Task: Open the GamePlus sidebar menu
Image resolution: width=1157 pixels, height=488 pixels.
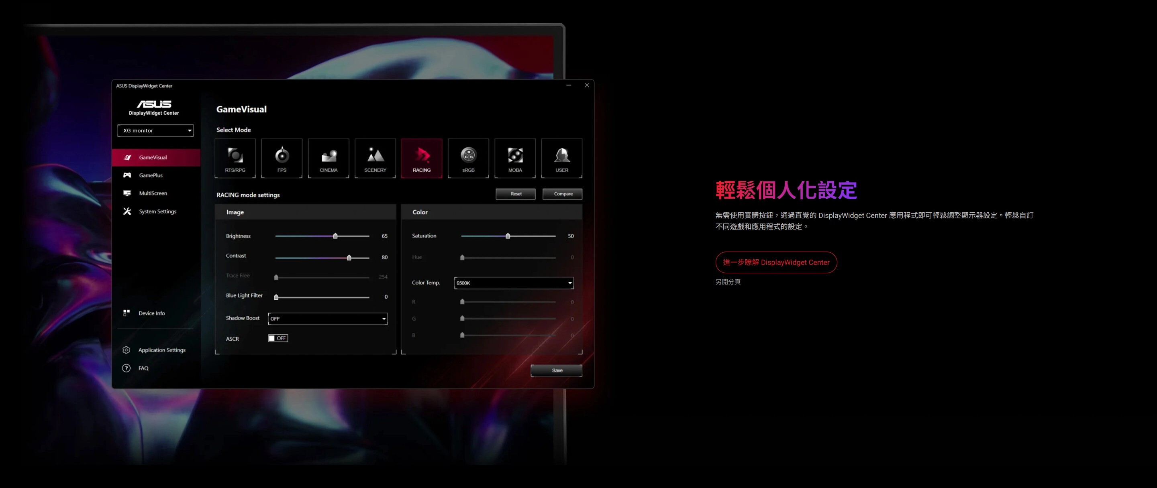Action: [151, 175]
